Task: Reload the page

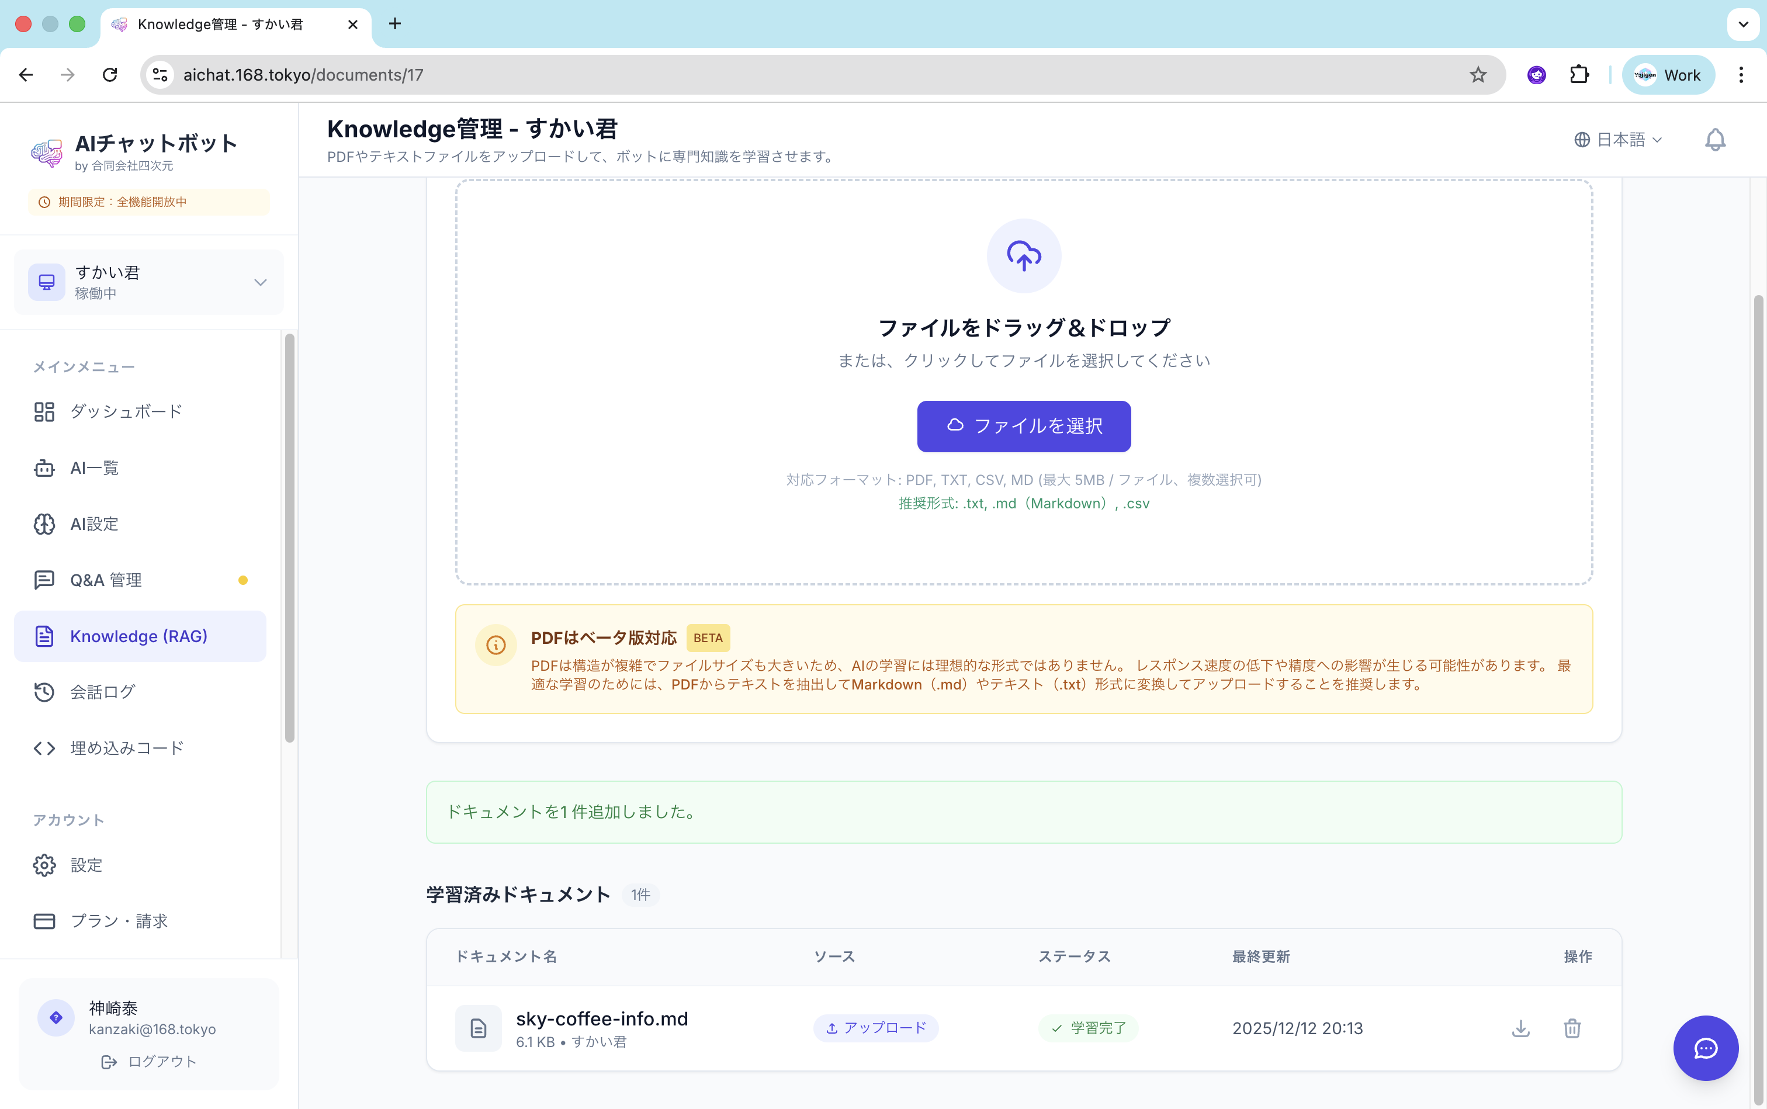Action: coord(110,75)
